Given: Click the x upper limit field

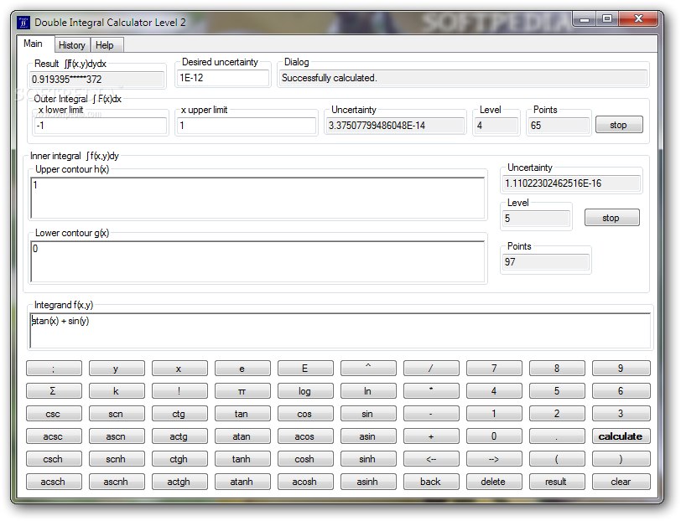Looking at the screenshot, I should (x=247, y=126).
